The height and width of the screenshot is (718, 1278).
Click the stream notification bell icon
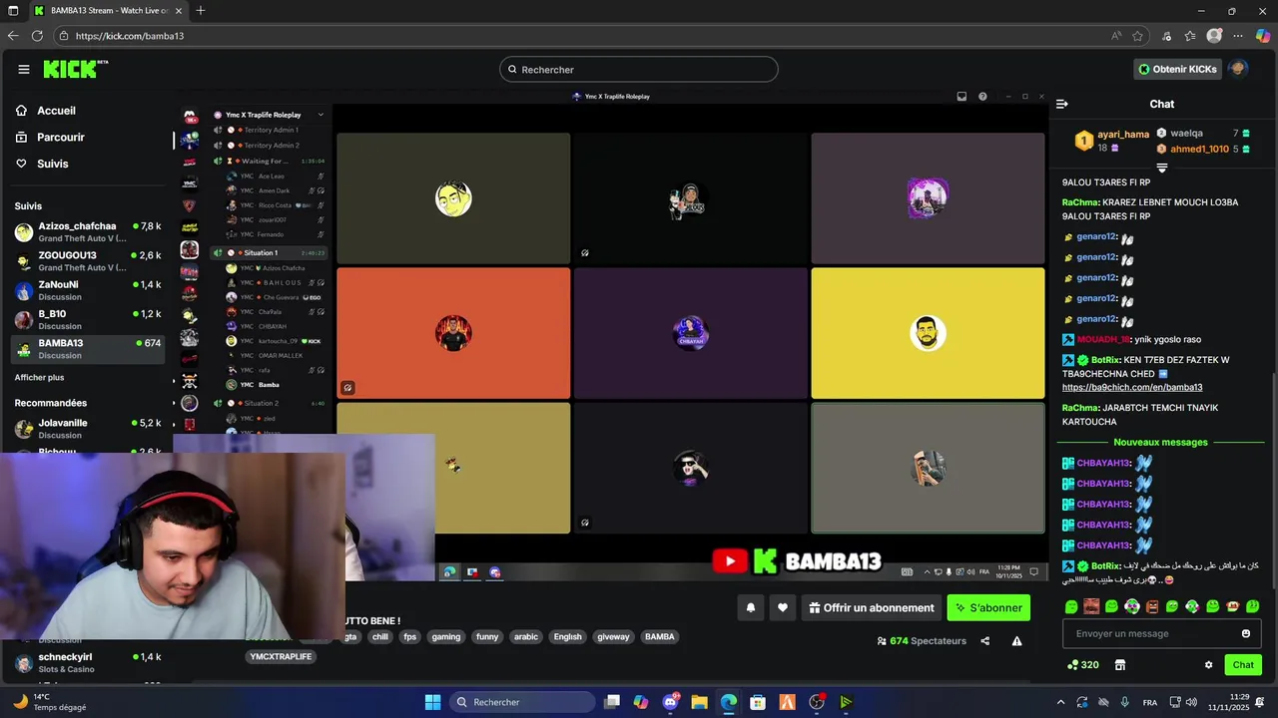(751, 607)
